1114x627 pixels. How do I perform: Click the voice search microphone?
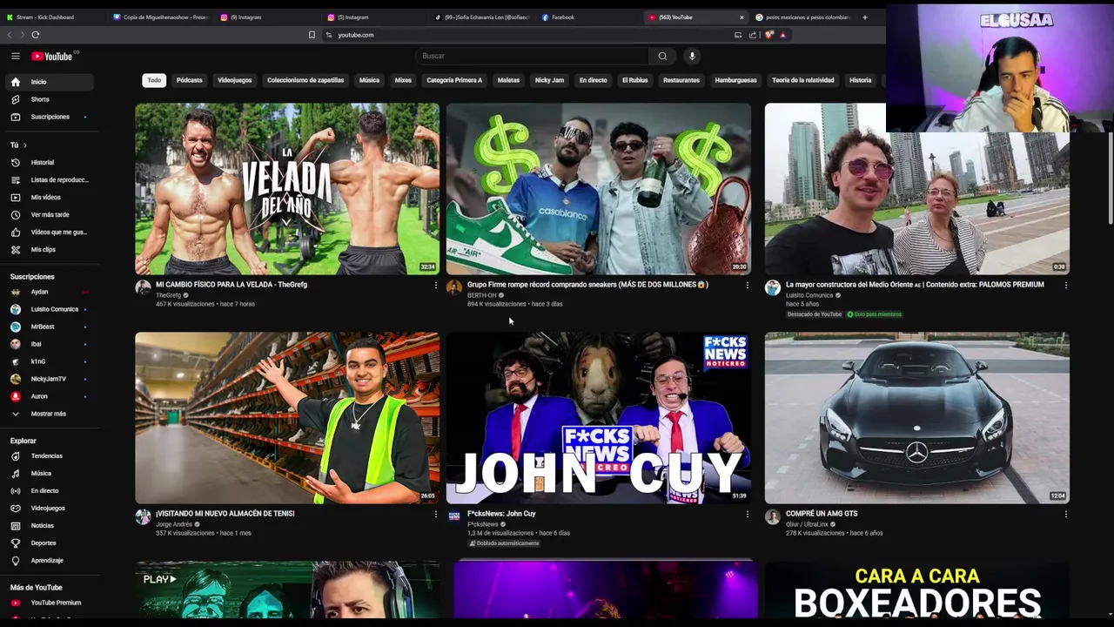click(692, 56)
